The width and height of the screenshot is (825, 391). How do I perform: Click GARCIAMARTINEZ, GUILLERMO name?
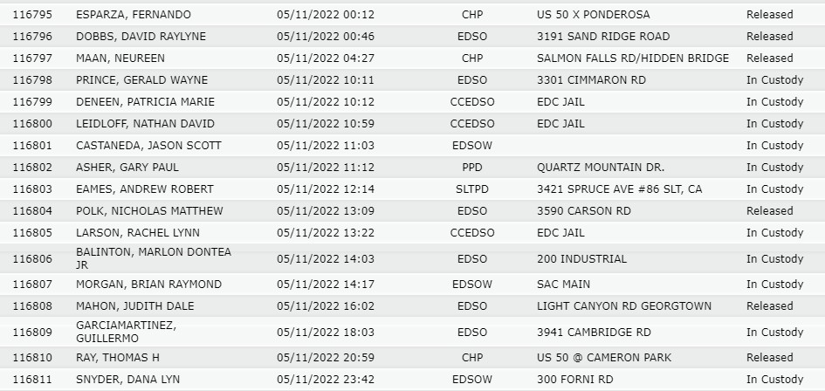126,332
